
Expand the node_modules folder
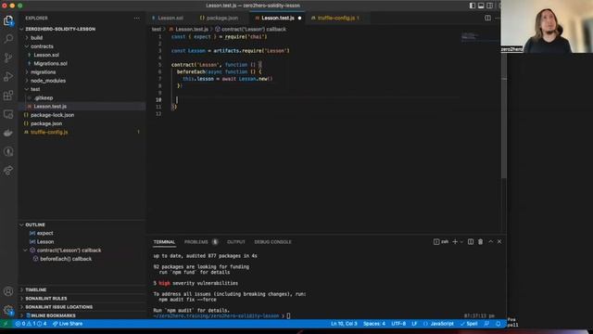(47, 81)
